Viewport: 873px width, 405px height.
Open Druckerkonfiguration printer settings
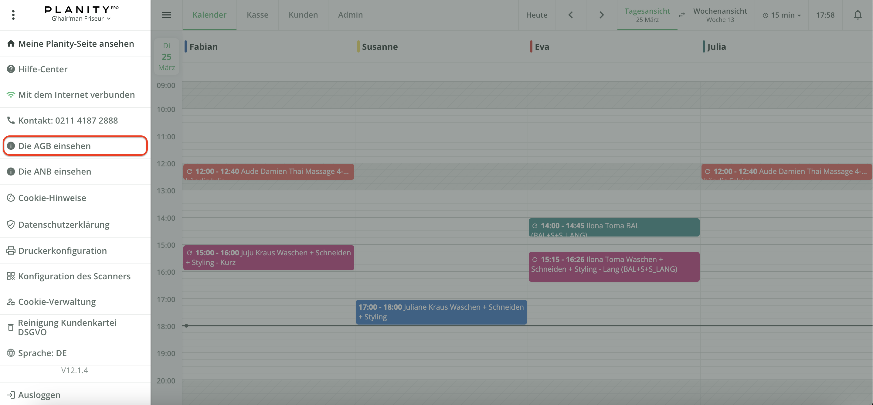(62, 250)
